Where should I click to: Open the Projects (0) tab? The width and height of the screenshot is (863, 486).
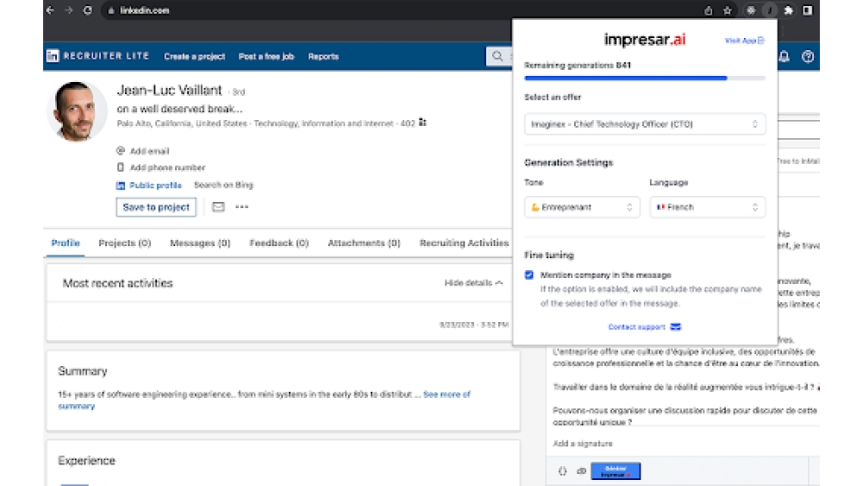click(125, 243)
